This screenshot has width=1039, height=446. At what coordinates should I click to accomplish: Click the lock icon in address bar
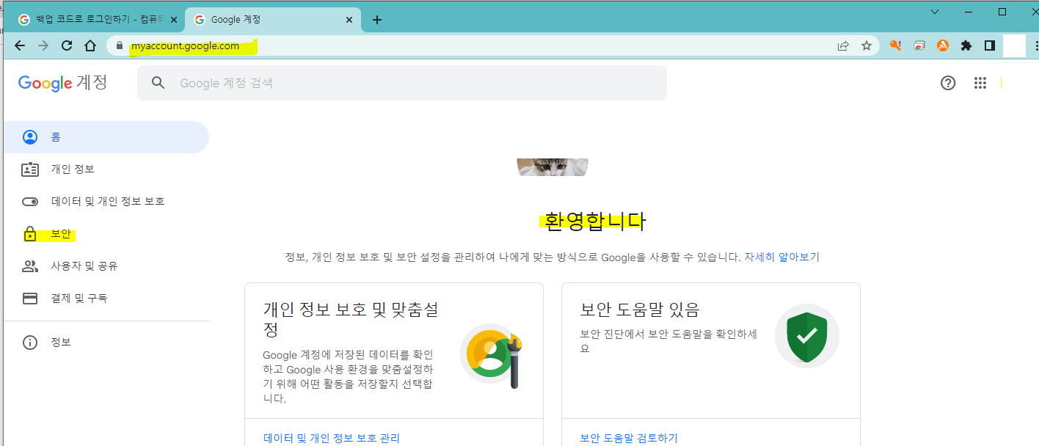pos(120,45)
